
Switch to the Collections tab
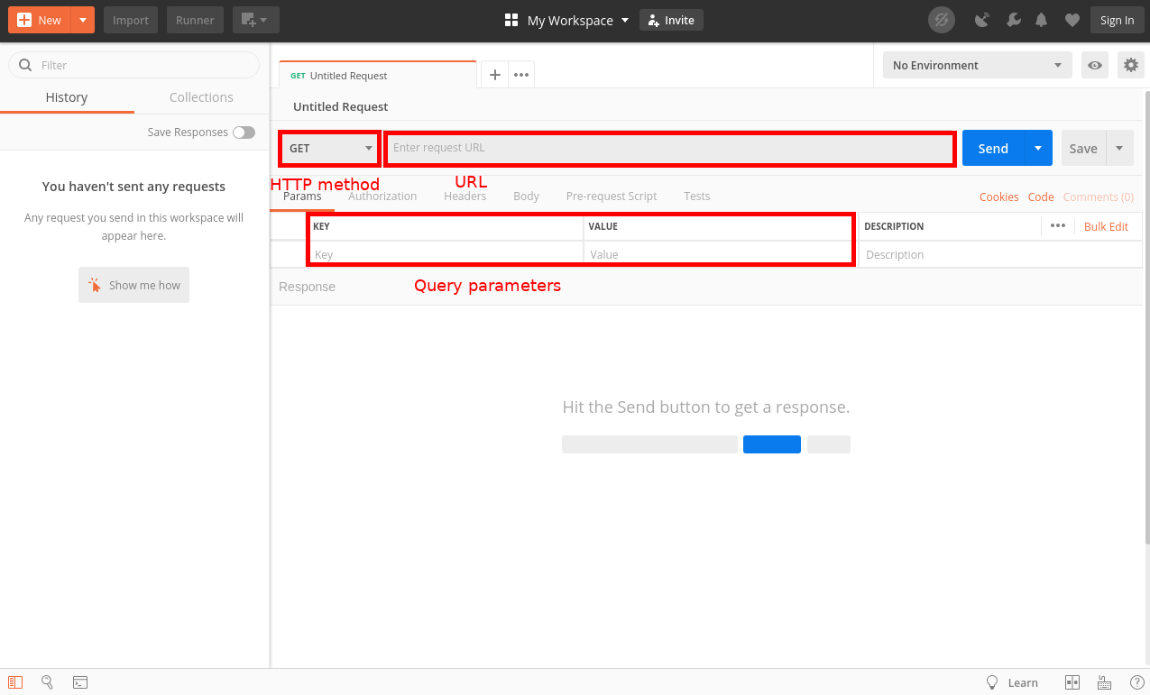click(200, 97)
